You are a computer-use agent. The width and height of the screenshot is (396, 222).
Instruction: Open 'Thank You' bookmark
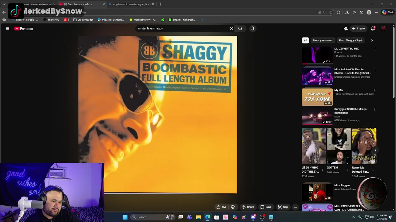[x=51, y=20]
